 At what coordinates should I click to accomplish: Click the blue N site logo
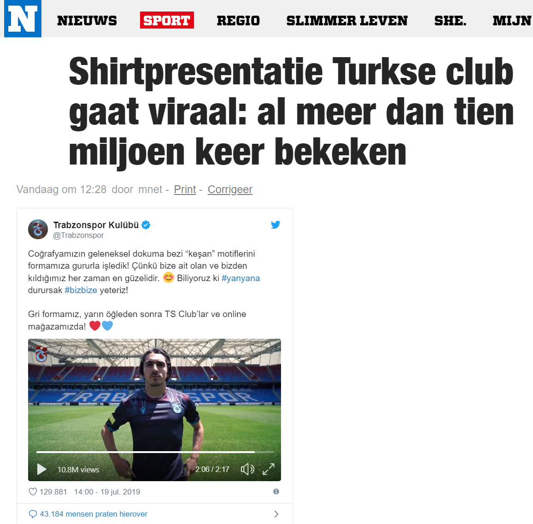click(23, 19)
